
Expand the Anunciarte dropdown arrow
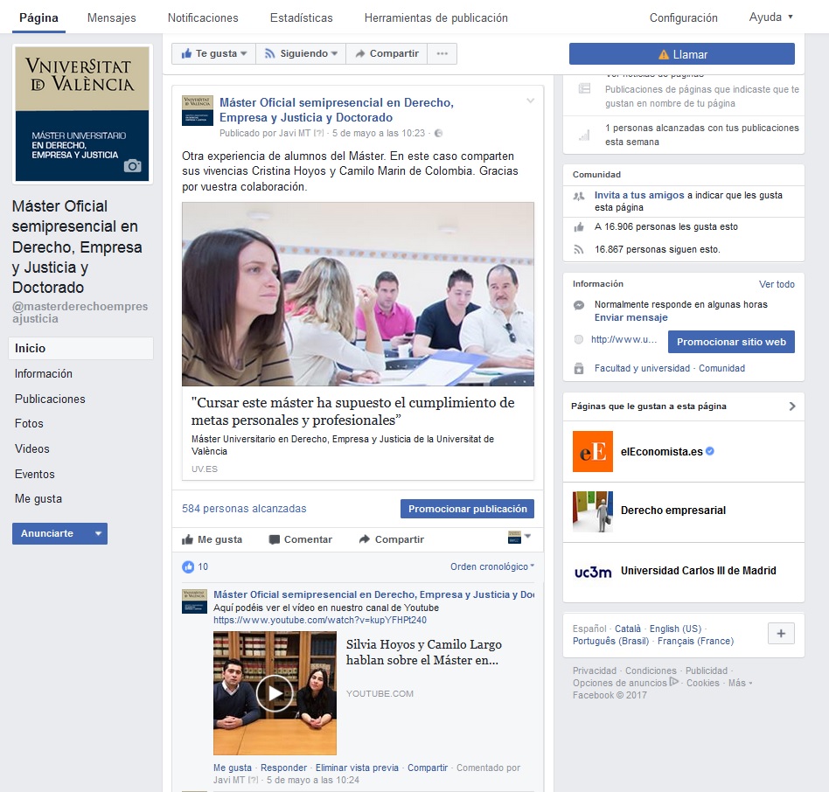[98, 533]
